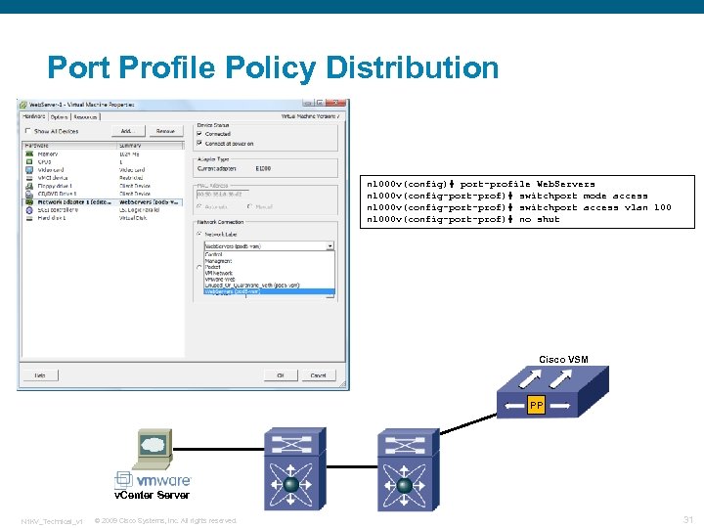Select the Network adapter 1 row
Image resolution: width=704 pixels, height=528 pixels.
104,202
